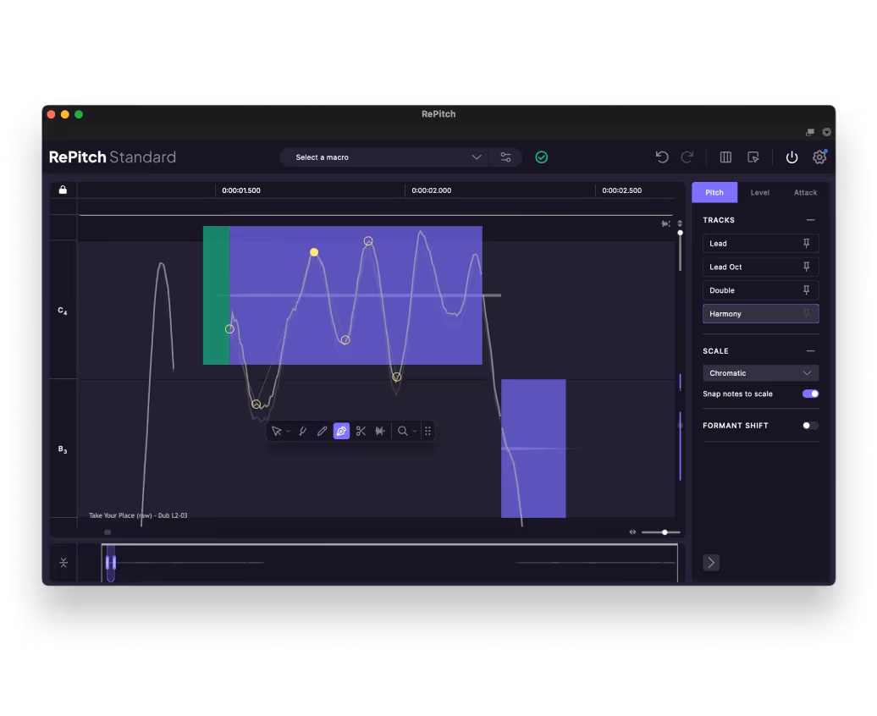Click the horizontal zoom arrows icon
Image resolution: width=877 pixels, height=716 pixels.
click(x=632, y=532)
